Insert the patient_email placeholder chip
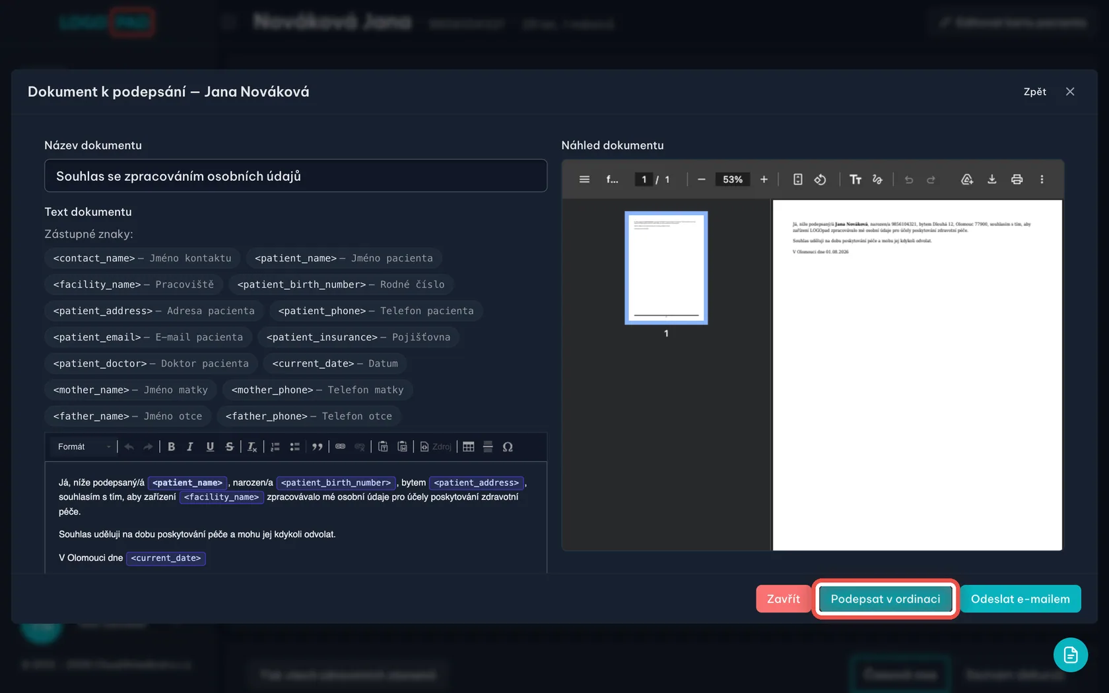The width and height of the screenshot is (1109, 693). [x=148, y=337]
